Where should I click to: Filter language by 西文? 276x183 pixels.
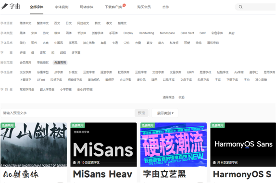pyautogui.click(x=57, y=23)
